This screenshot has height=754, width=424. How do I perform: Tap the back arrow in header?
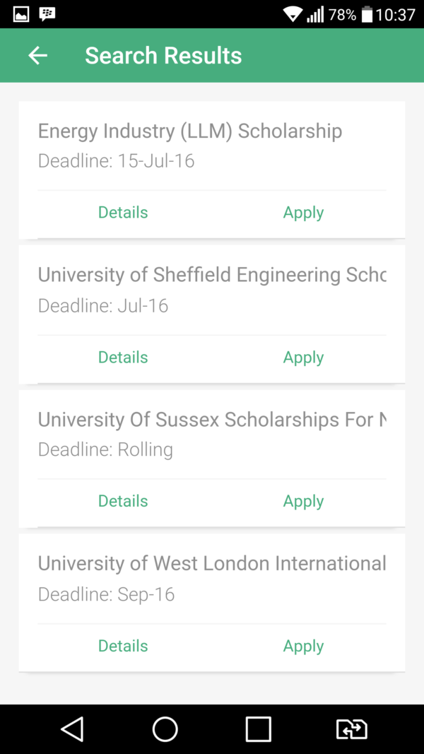[37, 55]
